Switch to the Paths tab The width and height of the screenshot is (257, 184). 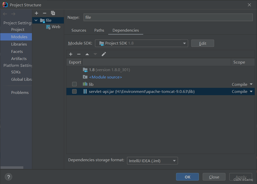coord(99,30)
